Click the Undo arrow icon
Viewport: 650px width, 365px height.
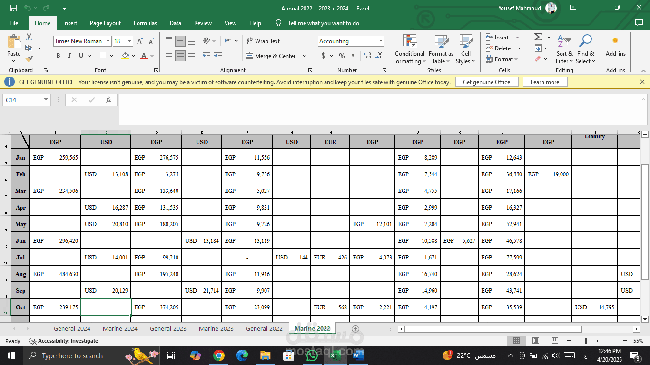tap(28, 8)
